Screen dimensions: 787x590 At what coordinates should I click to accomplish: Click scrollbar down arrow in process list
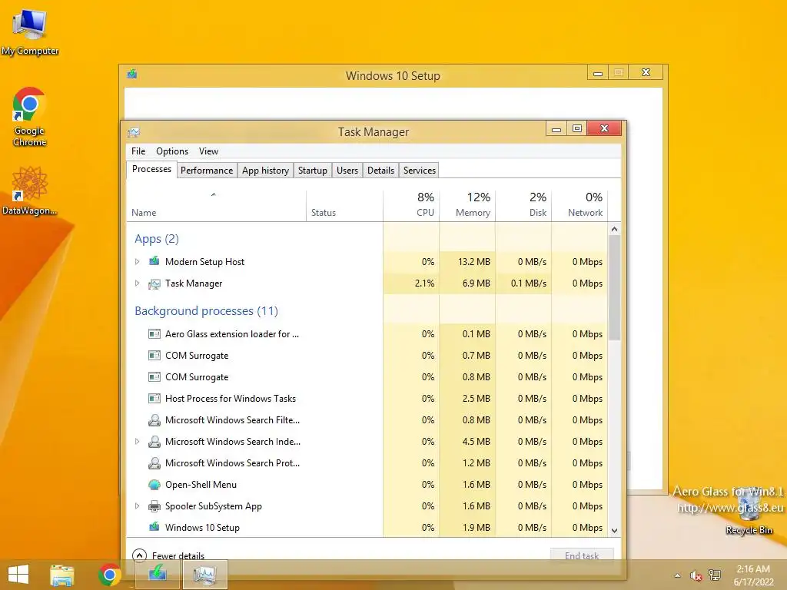pyautogui.click(x=614, y=530)
